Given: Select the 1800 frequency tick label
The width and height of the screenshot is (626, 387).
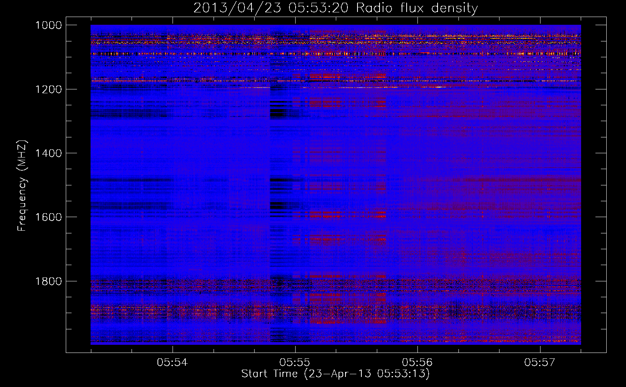Looking at the screenshot, I should click(48, 281).
